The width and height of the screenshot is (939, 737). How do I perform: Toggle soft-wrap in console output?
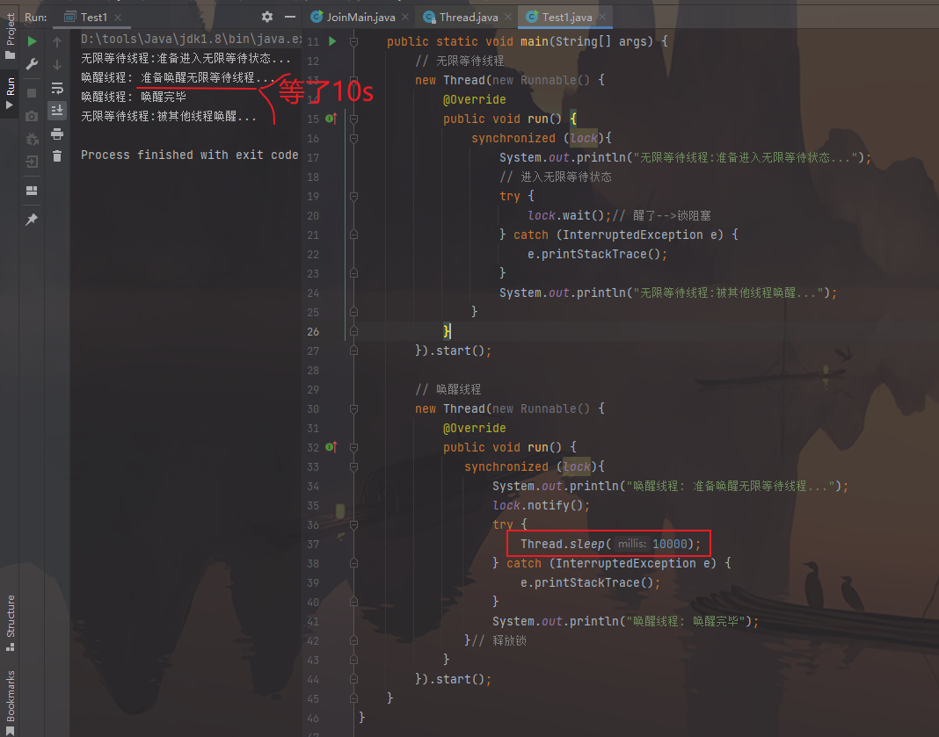[57, 88]
